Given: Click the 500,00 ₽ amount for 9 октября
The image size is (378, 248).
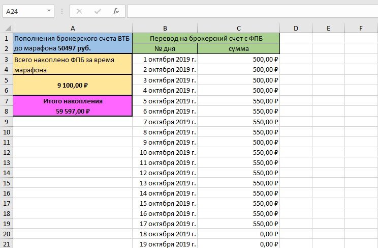Looking at the screenshot, I should [x=239, y=142].
